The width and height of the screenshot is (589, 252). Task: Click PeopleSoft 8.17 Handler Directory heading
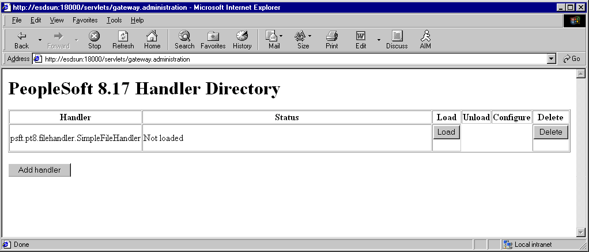tap(144, 89)
